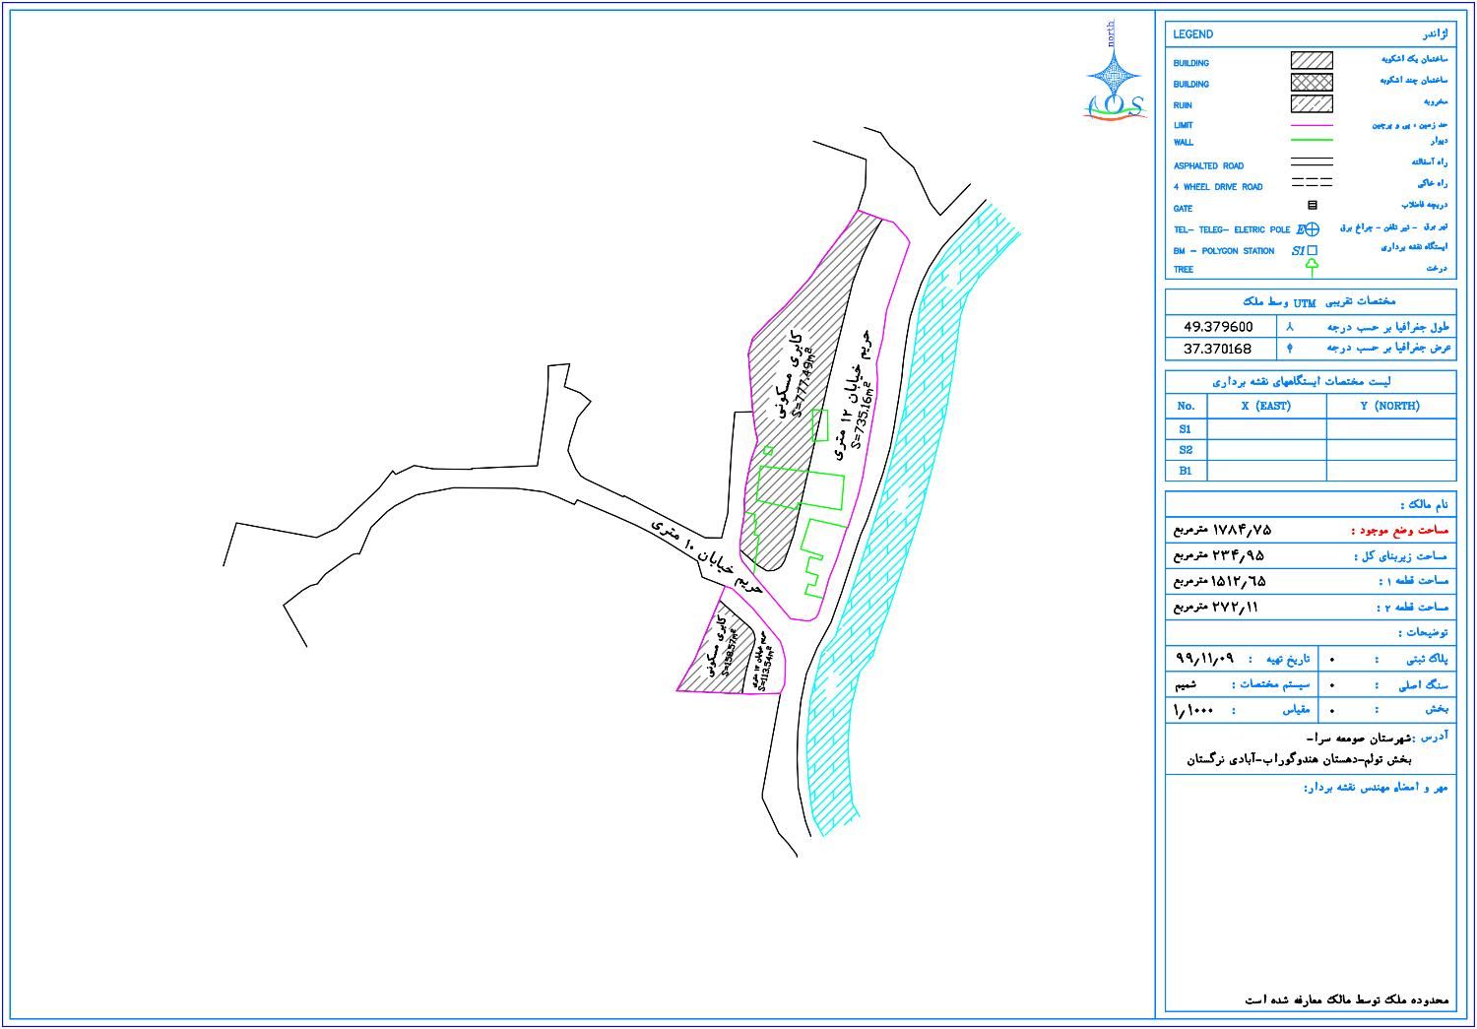
Task: Click the large green building outline on the parcel
Action: pyautogui.click(x=800, y=487)
